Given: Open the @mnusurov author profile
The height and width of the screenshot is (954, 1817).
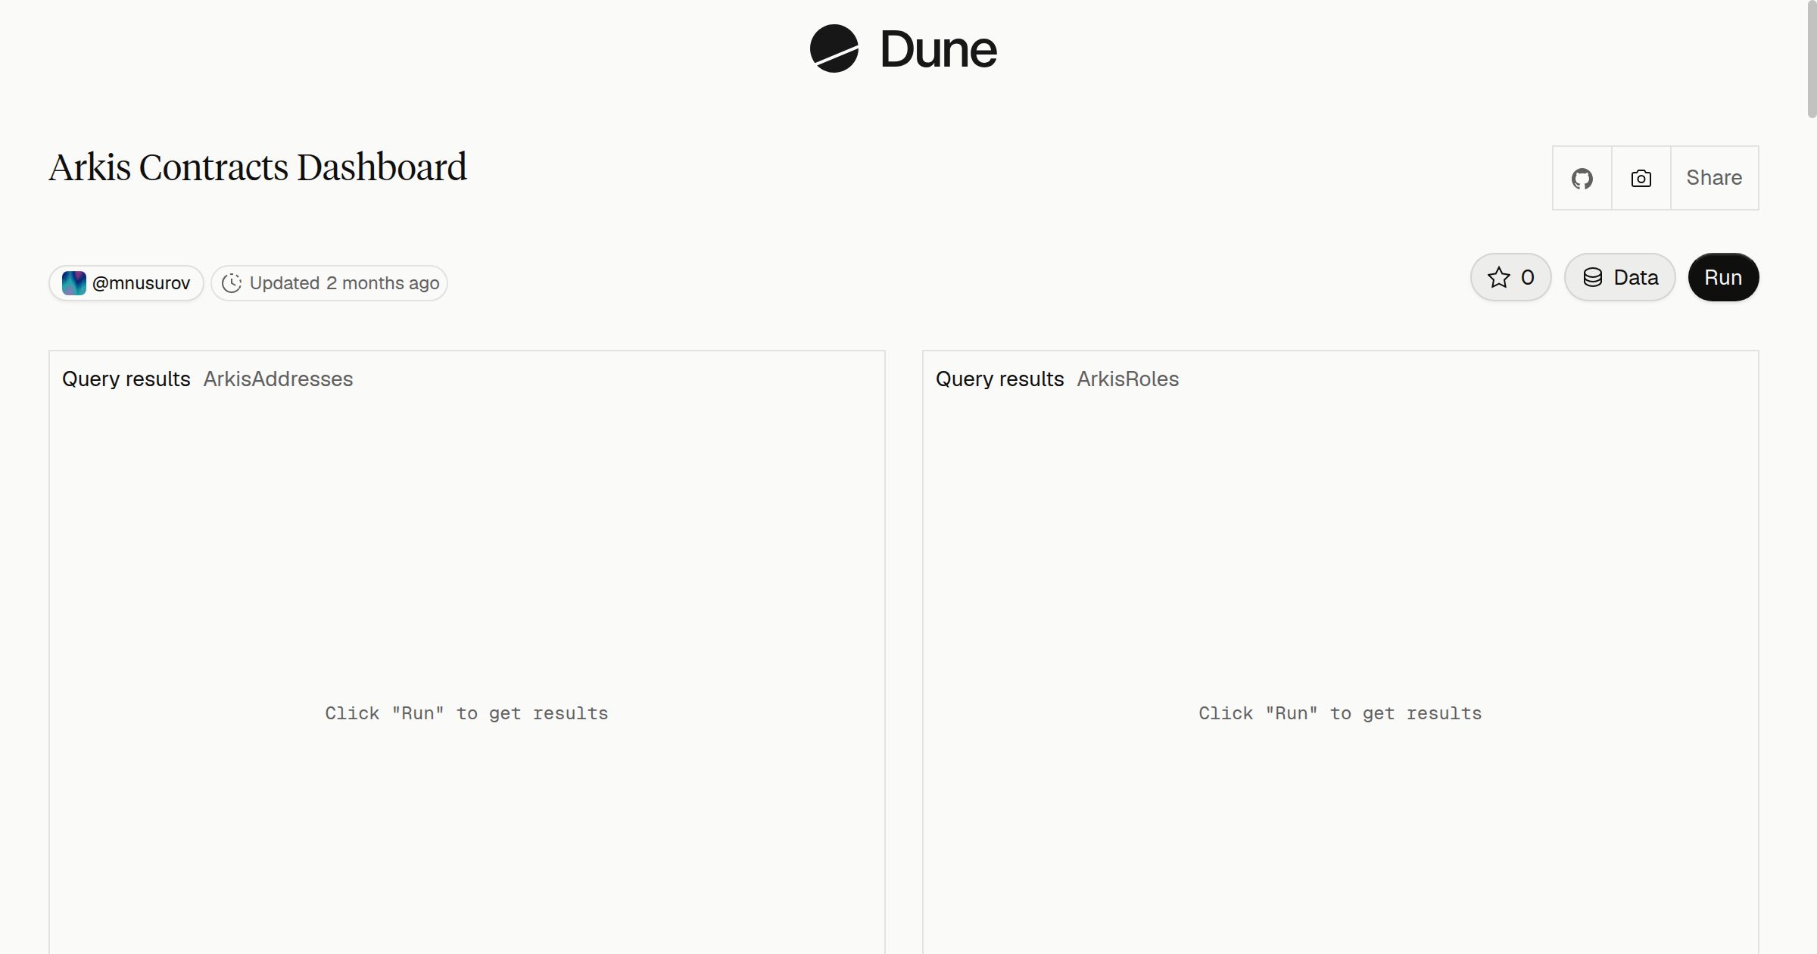Looking at the screenshot, I should pos(126,283).
